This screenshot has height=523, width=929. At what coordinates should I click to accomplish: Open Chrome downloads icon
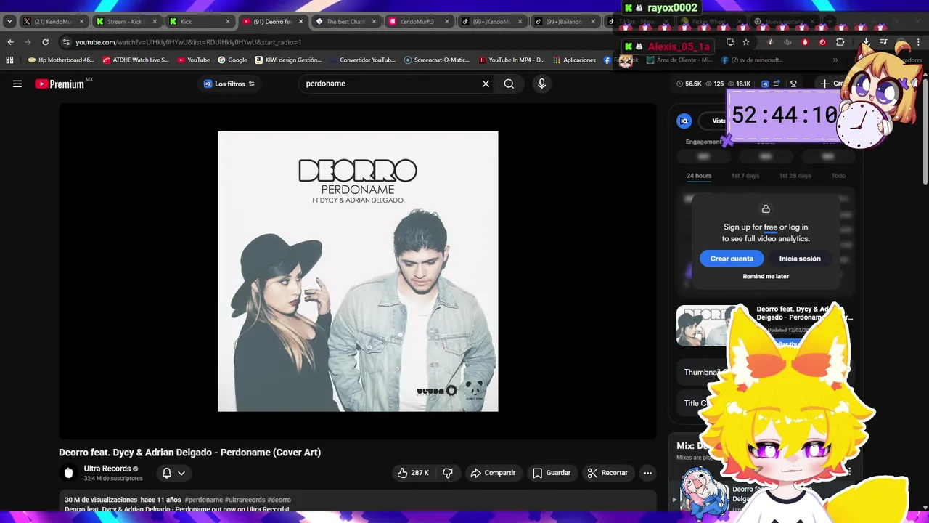pos(866,42)
